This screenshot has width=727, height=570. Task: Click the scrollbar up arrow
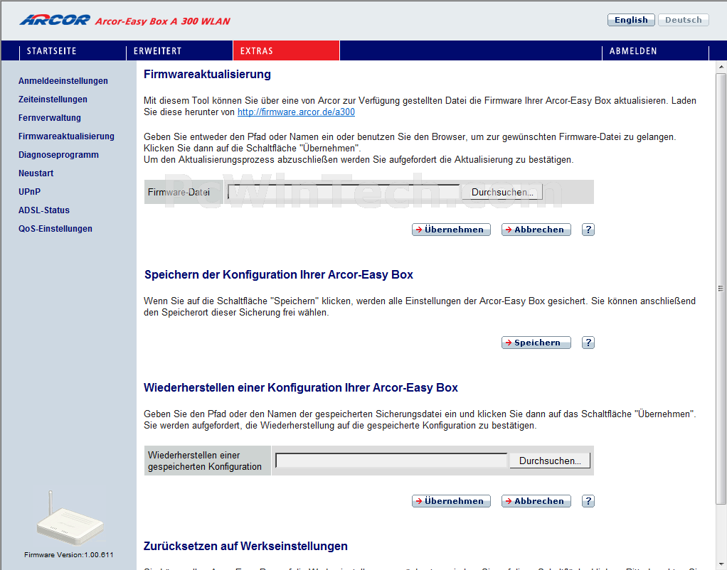pos(721,68)
